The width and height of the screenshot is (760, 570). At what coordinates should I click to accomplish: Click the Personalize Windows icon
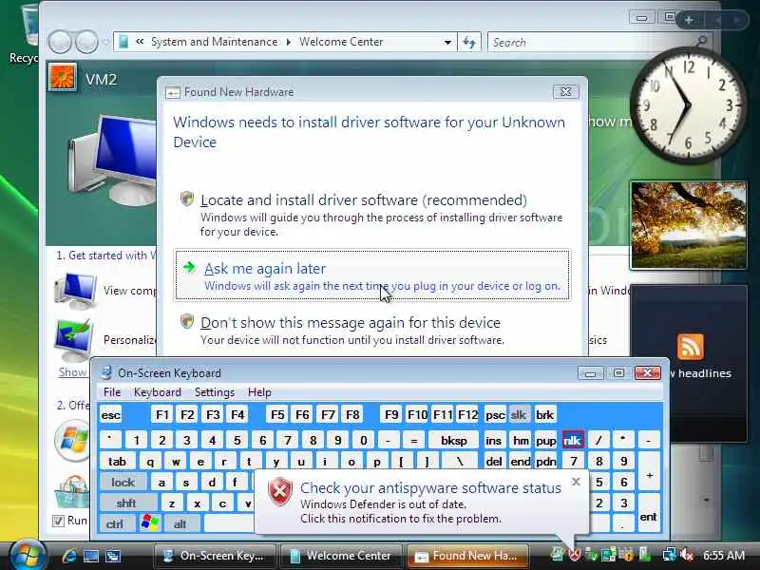pyautogui.click(x=74, y=339)
